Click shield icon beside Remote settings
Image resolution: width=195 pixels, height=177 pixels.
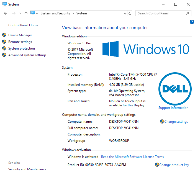tap(4, 42)
